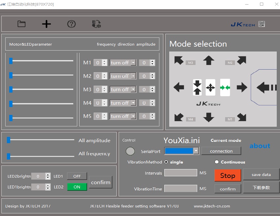Image resolution: width=280 pixels, height=216 pixels.
Task: Click the Intervals input field
Action: 181,173
